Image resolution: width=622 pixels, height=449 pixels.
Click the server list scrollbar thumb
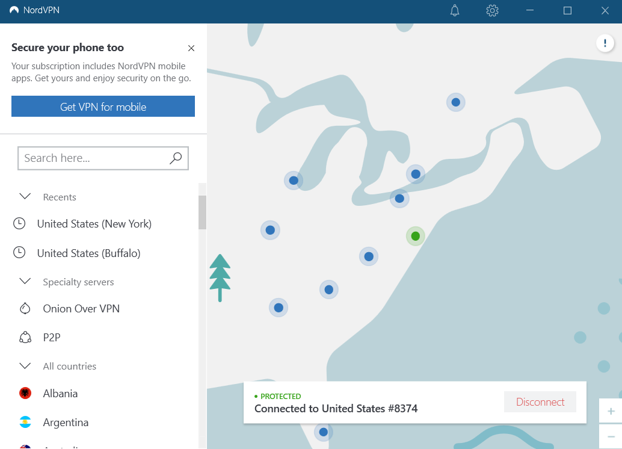point(202,212)
